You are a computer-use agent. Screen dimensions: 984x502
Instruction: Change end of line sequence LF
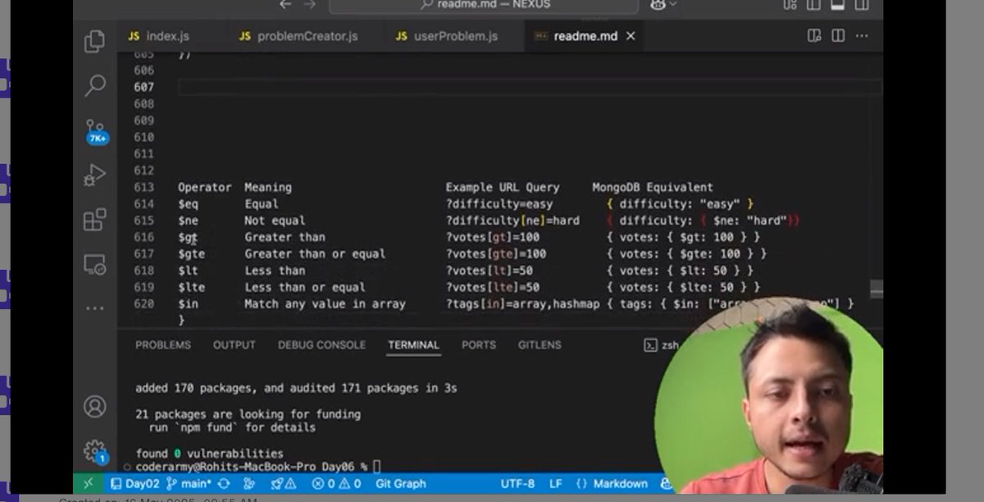555,484
